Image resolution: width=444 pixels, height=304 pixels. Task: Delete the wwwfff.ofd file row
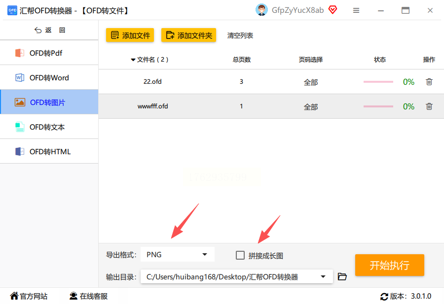(x=429, y=106)
